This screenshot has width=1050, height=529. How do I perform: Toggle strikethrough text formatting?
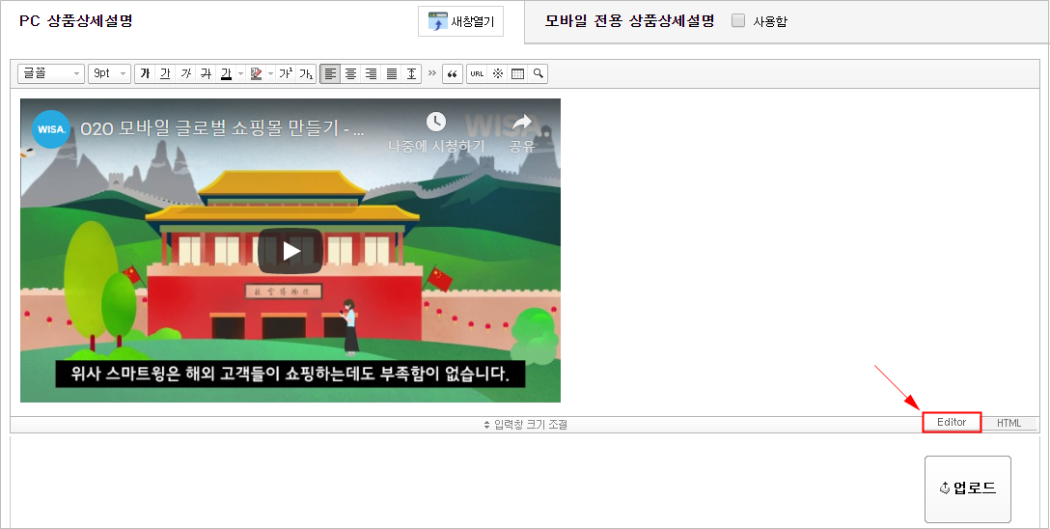point(206,73)
